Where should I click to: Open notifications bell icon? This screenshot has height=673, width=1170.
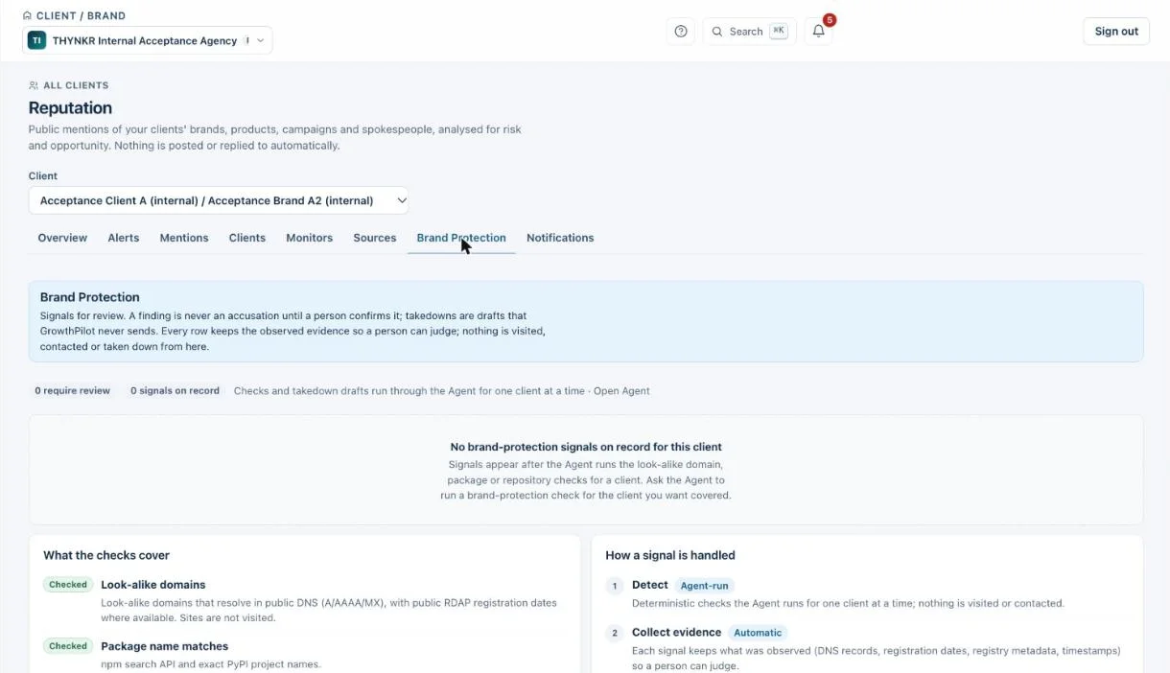(x=818, y=32)
